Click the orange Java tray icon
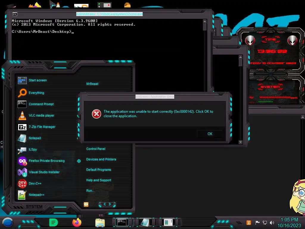 click(249, 222)
